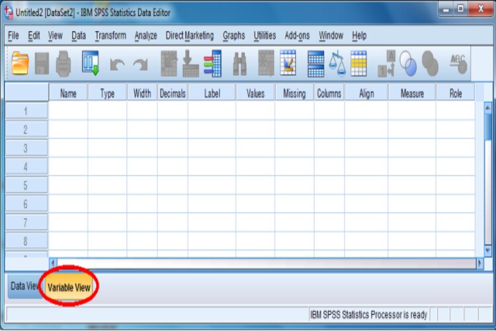The height and width of the screenshot is (331, 496).
Task: Click the Decimals column header
Action: [x=173, y=93]
